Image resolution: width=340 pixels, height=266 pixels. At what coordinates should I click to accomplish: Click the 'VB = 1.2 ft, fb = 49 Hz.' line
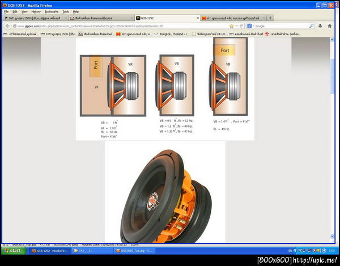coord(176,126)
